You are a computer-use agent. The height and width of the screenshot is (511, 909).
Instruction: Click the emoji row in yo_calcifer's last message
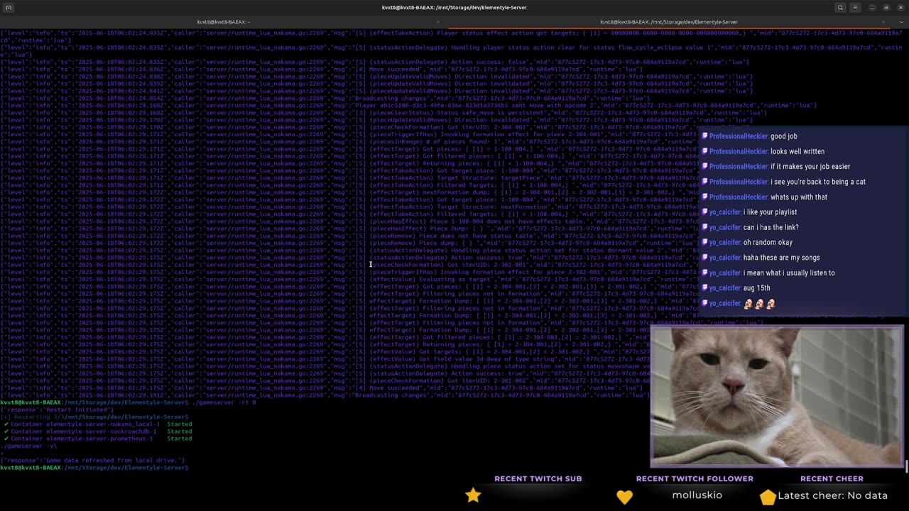coord(759,304)
